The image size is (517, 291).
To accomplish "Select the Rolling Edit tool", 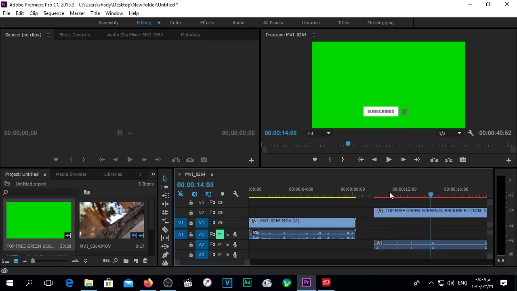I will (x=165, y=204).
